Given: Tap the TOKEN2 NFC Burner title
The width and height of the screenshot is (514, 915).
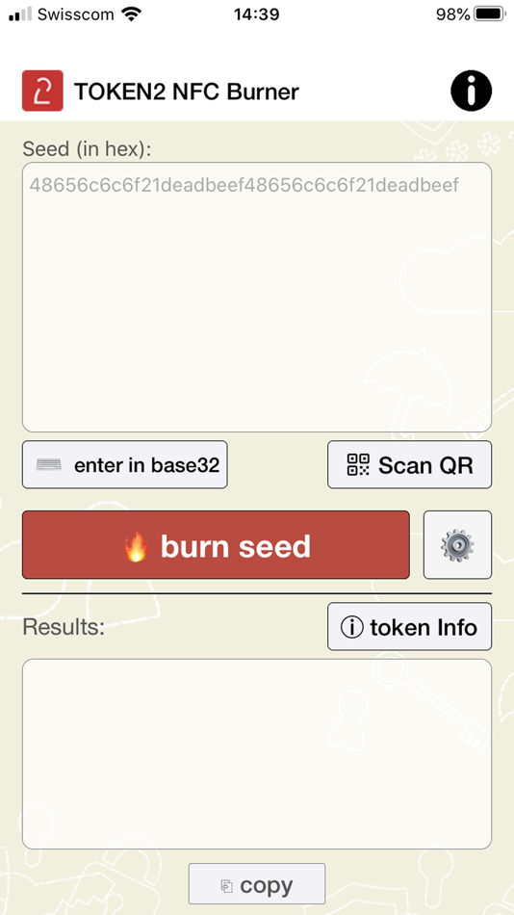Looking at the screenshot, I should point(187,91).
